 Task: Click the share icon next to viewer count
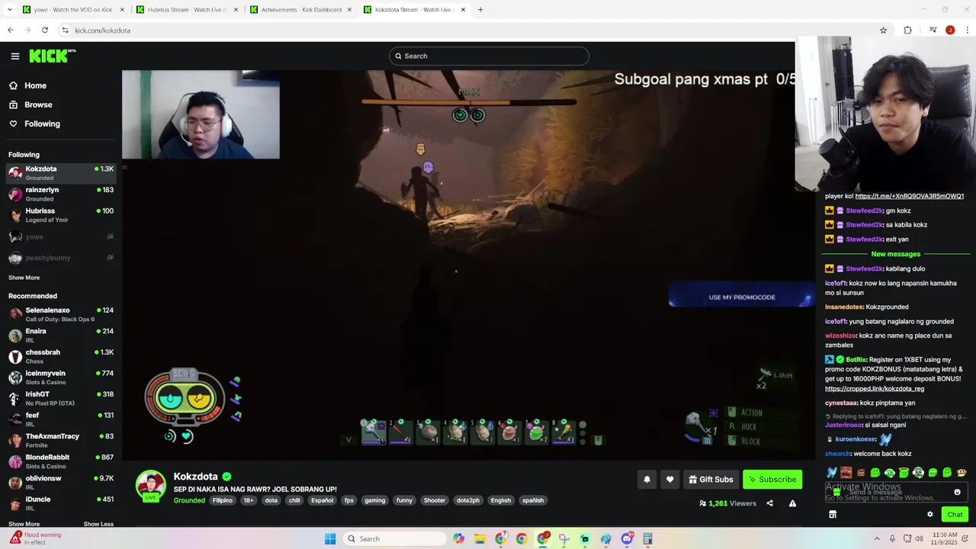769,503
